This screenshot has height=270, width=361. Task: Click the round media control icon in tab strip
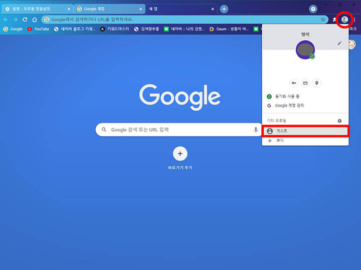click(x=313, y=9)
